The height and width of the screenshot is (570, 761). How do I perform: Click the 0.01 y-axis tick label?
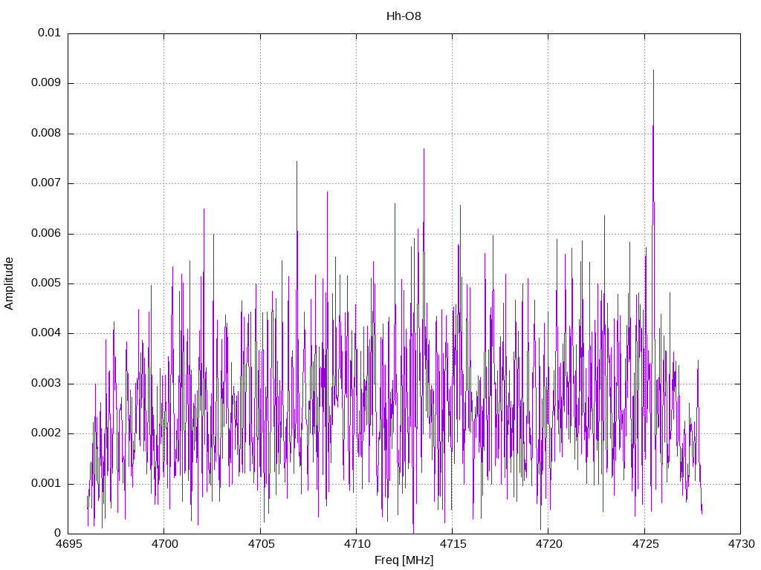pos(49,33)
